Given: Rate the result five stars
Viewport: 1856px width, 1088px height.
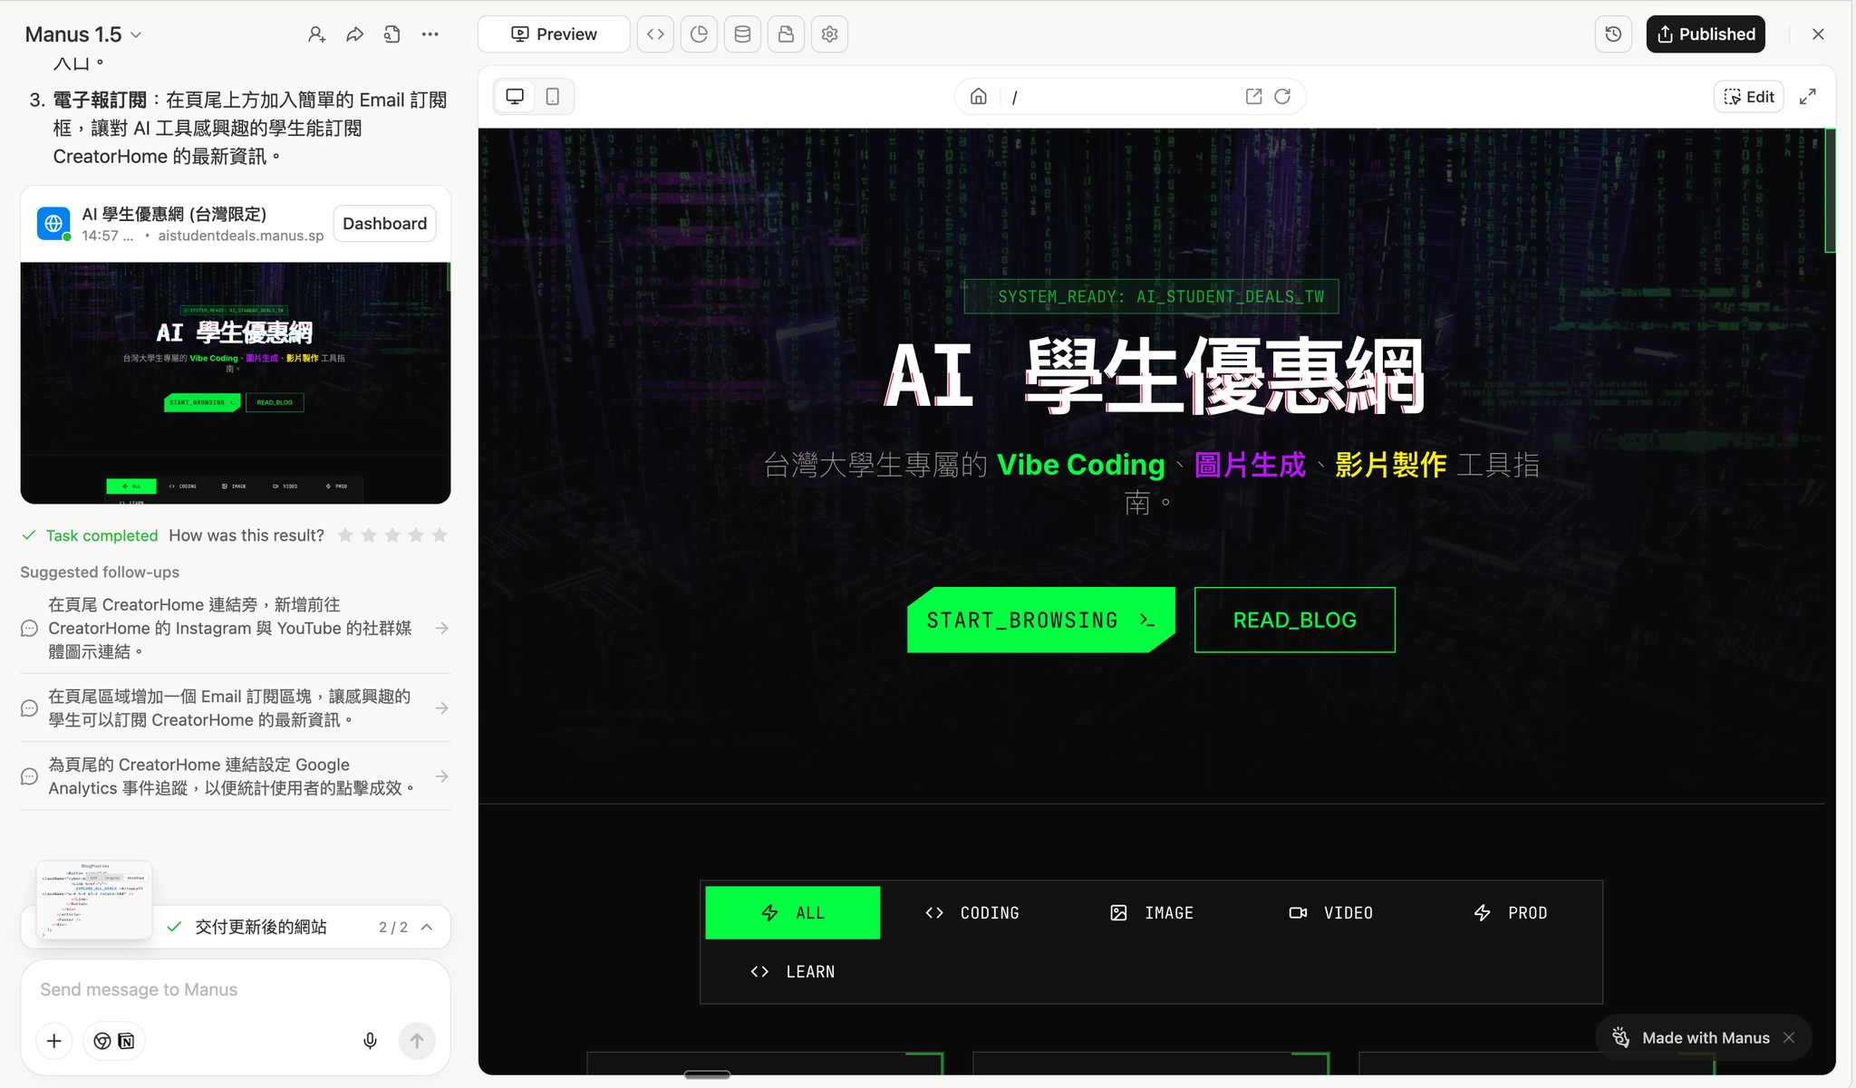Looking at the screenshot, I should coord(440,535).
